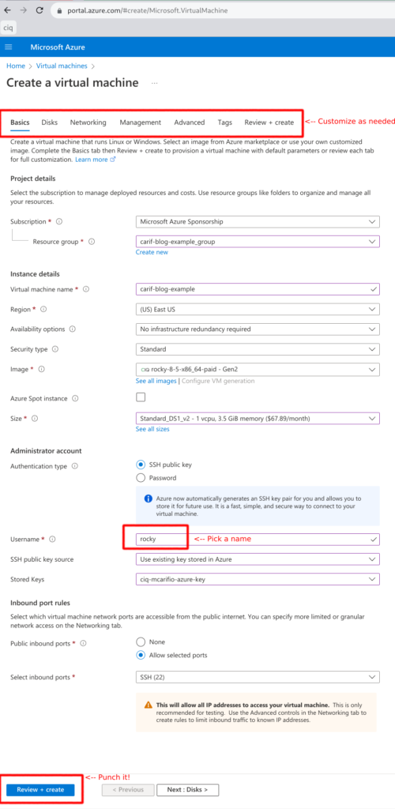Choose None for public inbound ports

[141, 642]
